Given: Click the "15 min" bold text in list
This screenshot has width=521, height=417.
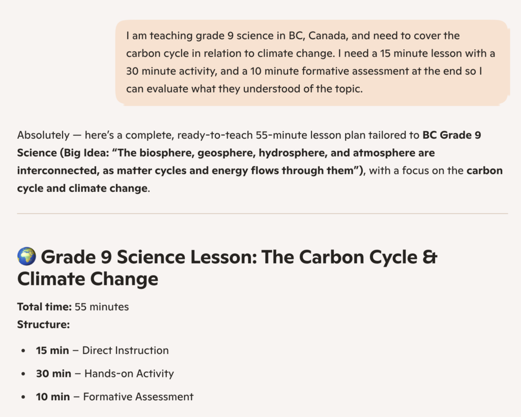Looking at the screenshot, I should coord(52,350).
